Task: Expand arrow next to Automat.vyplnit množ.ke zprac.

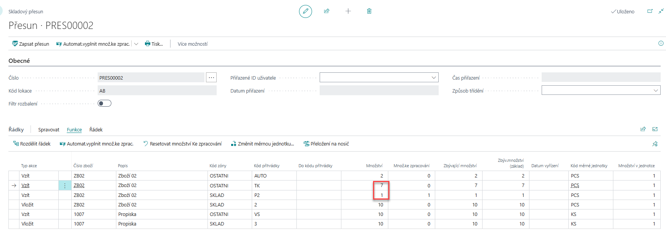Action: tap(136, 44)
